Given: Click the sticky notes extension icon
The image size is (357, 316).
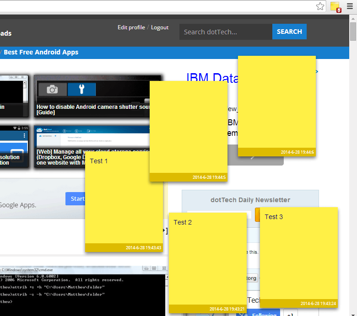Looking at the screenshot, I should point(335,6).
